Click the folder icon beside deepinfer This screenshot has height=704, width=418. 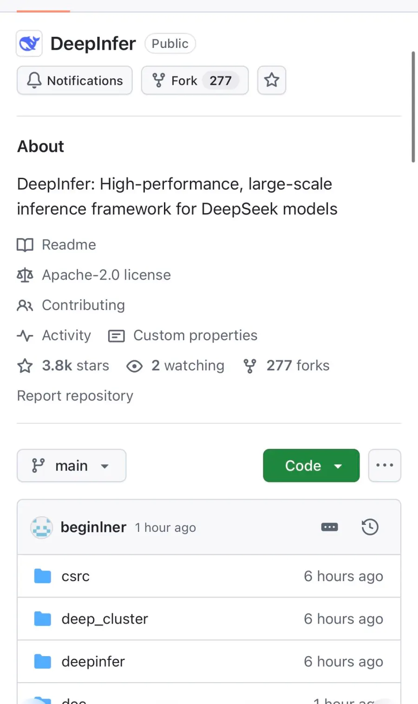click(43, 661)
